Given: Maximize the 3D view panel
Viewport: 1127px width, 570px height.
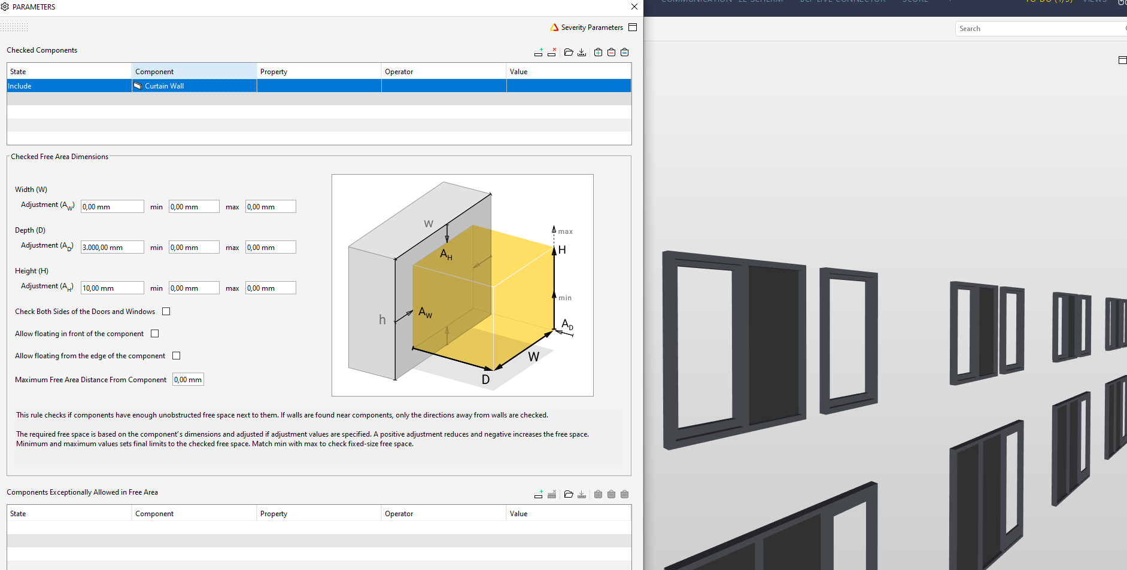Looking at the screenshot, I should tap(1122, 60).
